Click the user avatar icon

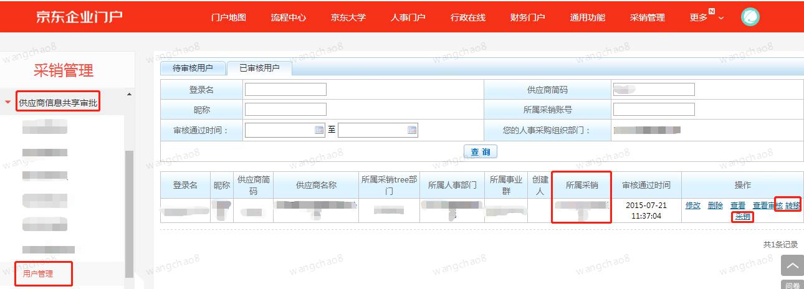750,17
